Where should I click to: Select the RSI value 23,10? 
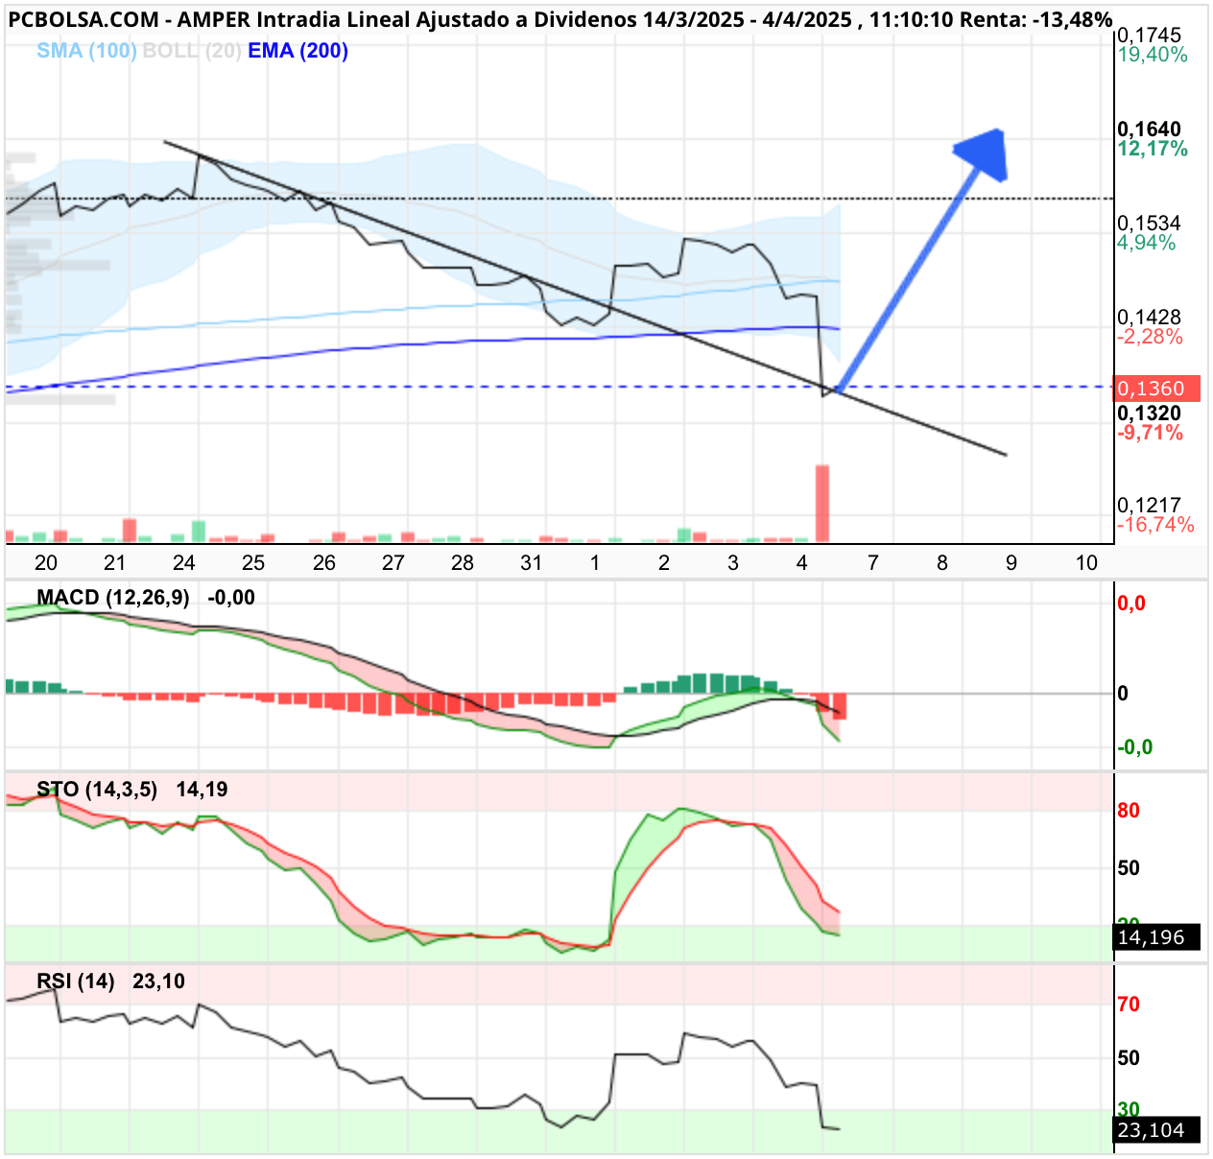(159, 982)
